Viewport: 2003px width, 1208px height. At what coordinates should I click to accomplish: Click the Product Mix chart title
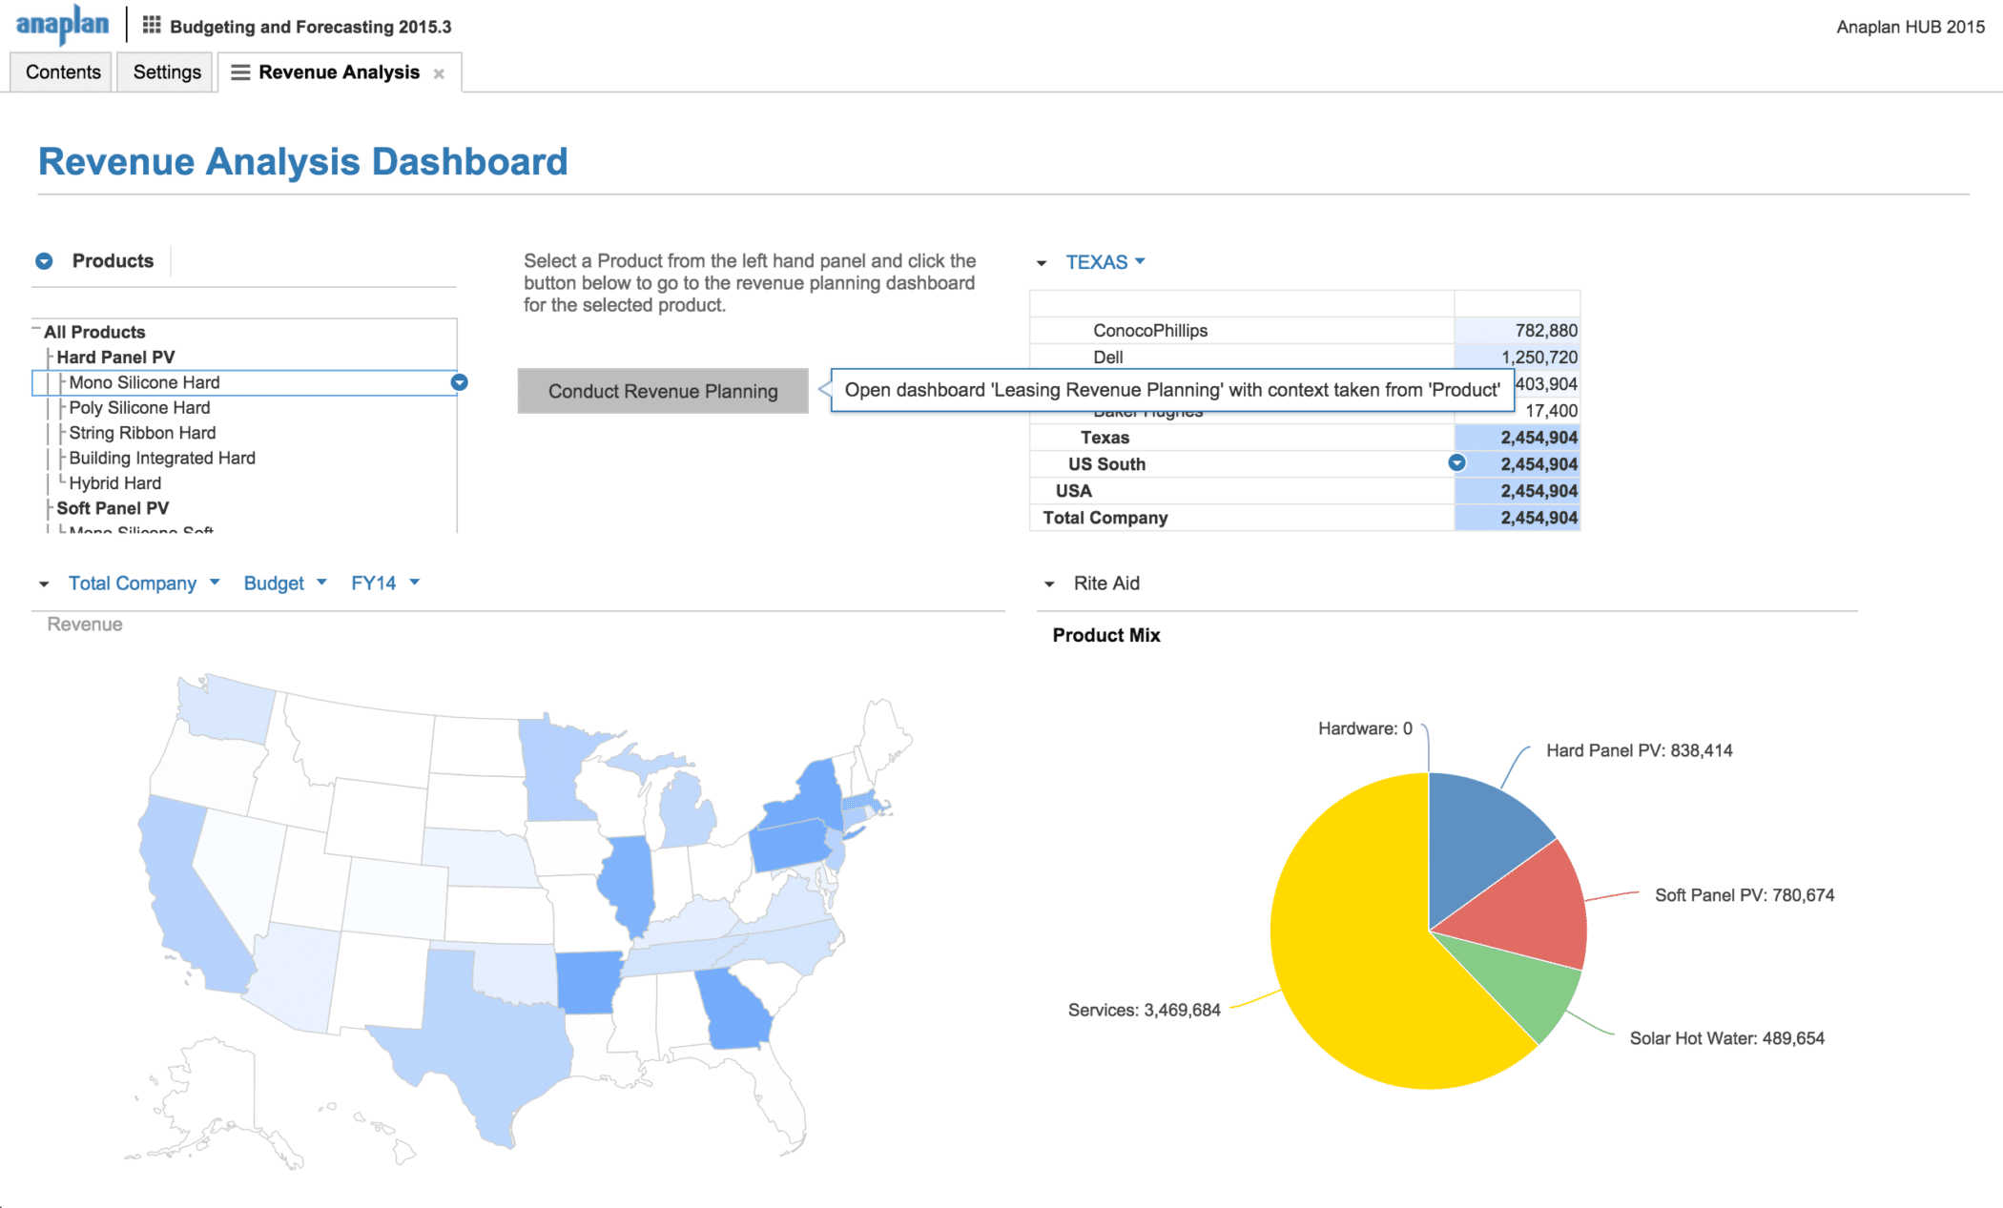point(1105,635)
